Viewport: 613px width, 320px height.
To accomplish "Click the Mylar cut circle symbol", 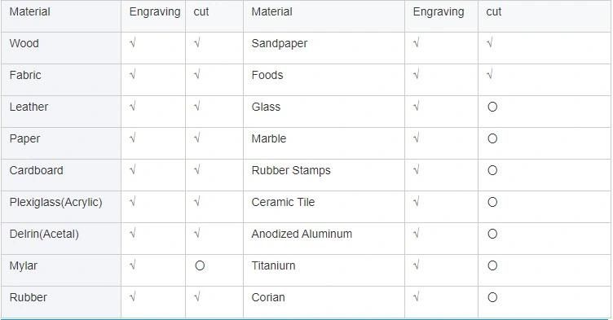I will [x=200, y=265].
